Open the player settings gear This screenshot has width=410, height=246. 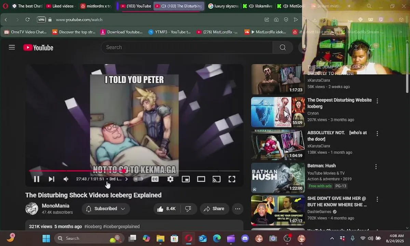(170, 179)
